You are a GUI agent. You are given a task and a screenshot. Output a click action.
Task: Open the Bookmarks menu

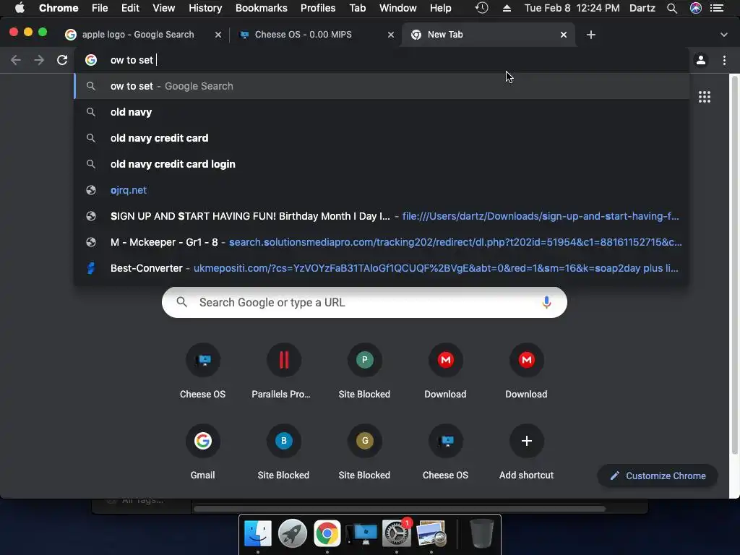pyautogui.click(x=262, y=8)
